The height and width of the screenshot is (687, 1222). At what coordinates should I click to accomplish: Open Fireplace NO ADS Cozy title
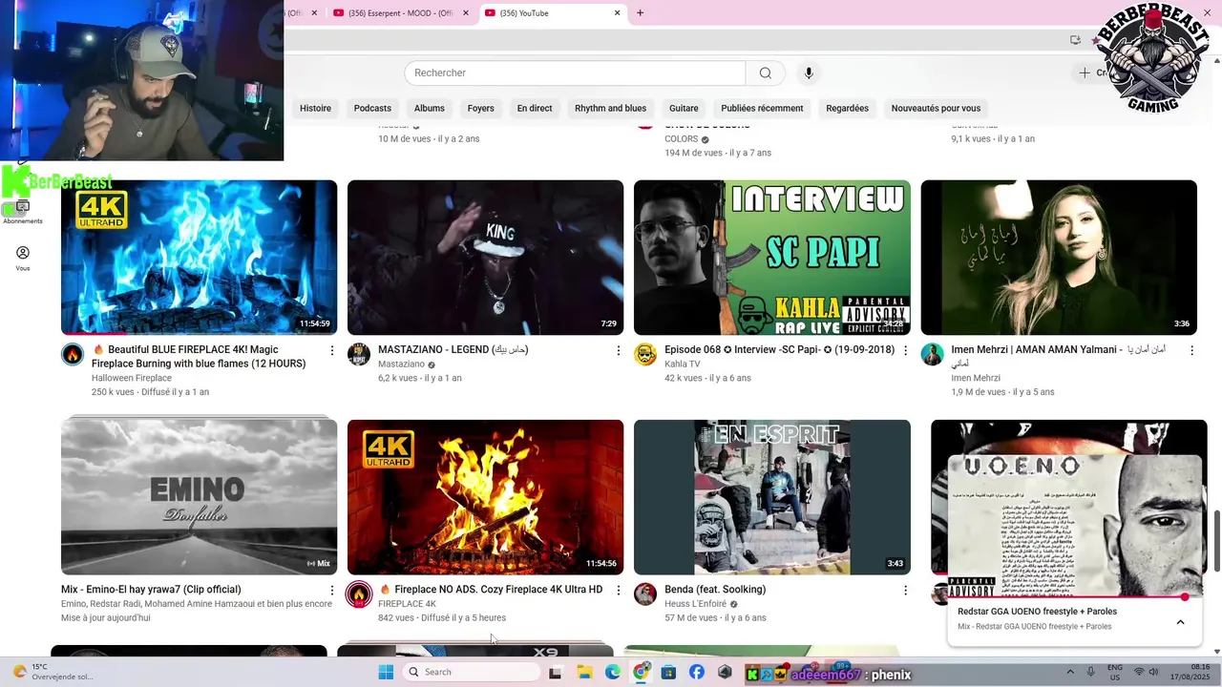tap(491, 590)
